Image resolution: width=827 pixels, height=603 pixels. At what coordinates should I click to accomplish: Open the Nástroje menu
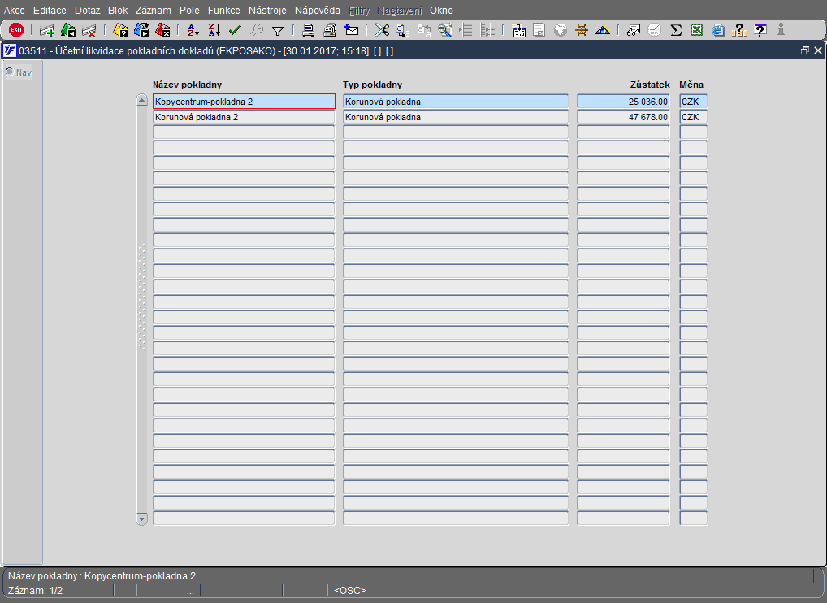point(266,11)
